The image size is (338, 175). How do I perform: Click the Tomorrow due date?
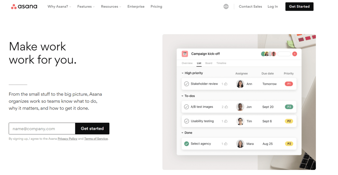point(270,84)
